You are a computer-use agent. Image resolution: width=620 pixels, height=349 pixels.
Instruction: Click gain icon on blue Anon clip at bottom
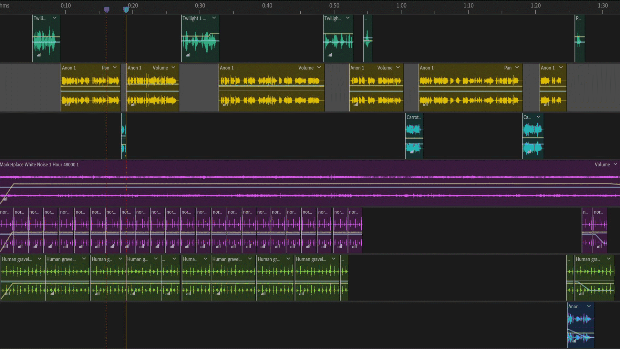(x=574, y=341)
